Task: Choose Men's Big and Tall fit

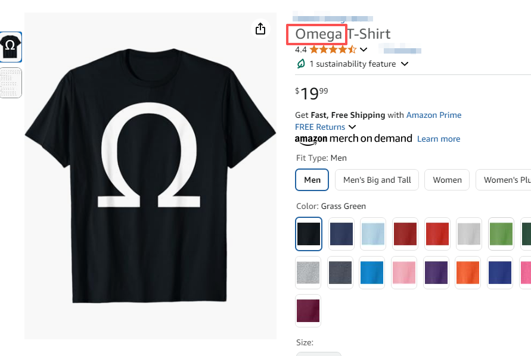Action: [377, 180]
